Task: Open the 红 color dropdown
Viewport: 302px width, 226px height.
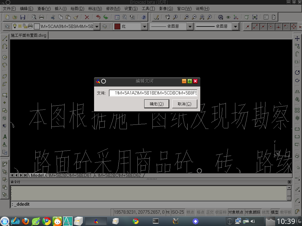Action: (145, 26)
